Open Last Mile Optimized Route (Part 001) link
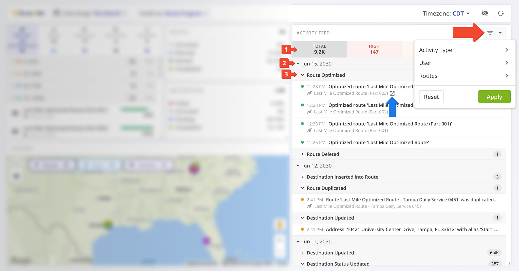 pyautogui.click(x=351, y=130)
